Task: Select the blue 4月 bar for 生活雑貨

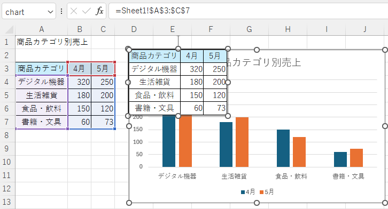Action: pyautogui.click(x=226, y=144)
